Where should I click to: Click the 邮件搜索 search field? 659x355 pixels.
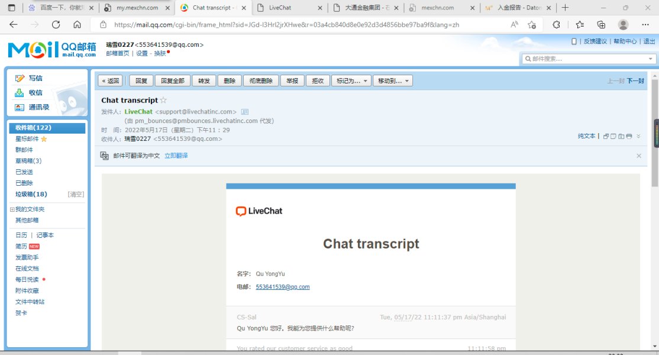pos(589,59)
